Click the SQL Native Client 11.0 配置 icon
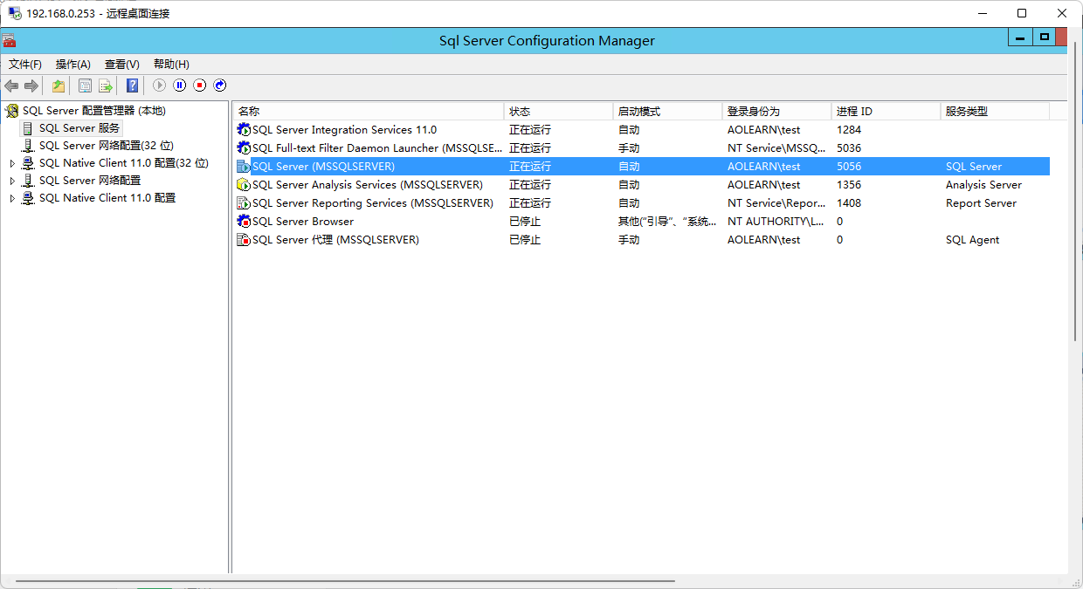This screenshot has height=589, width=1083. [x=28, y=198]
